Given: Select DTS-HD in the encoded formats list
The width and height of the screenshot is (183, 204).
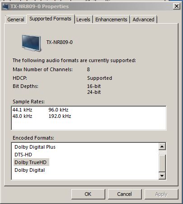Looking at the screenshot, I should tap(23, 155).
